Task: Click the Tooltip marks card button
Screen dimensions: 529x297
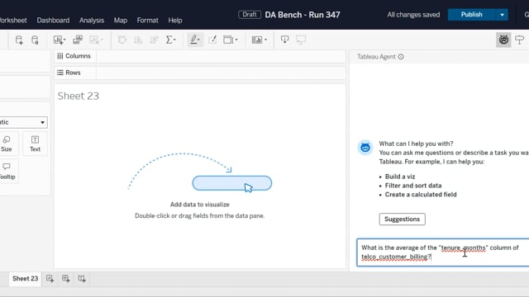Action: point(7,172)
